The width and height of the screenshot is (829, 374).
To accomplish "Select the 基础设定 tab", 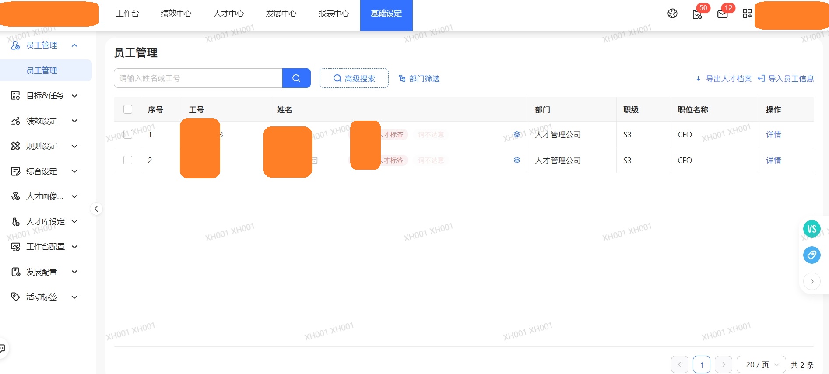I will [x=386, y=15].
